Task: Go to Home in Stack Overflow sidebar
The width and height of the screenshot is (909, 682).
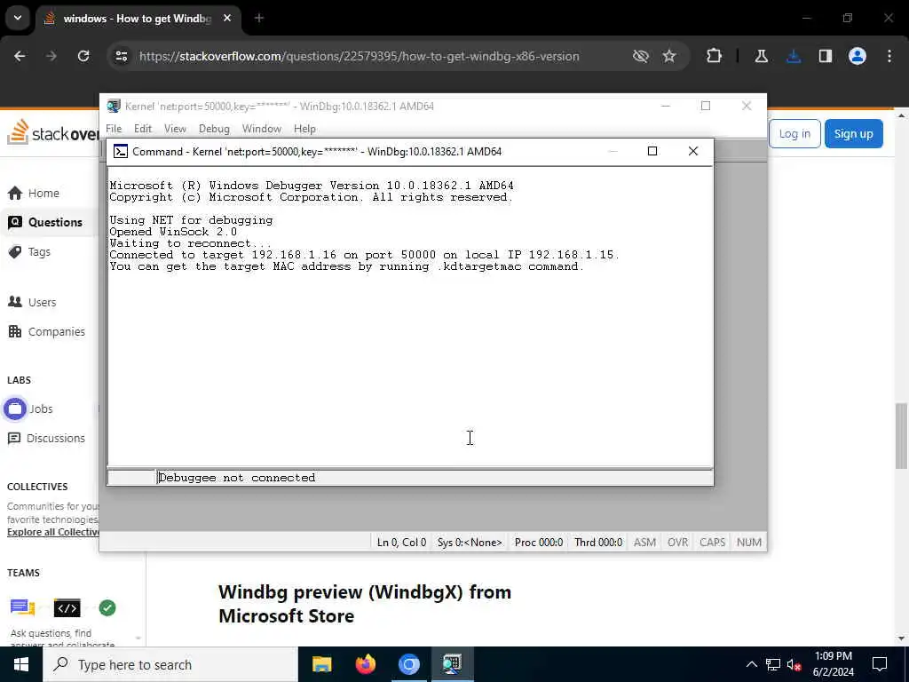Action: point(44,193)
